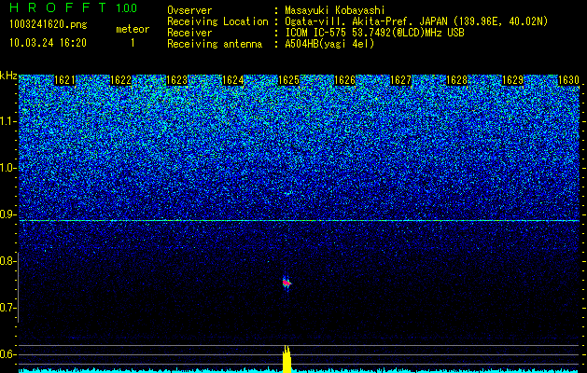Click the 1623 time marker
The width and height of the screenshot is (587, 373).
tap(176, 80)
